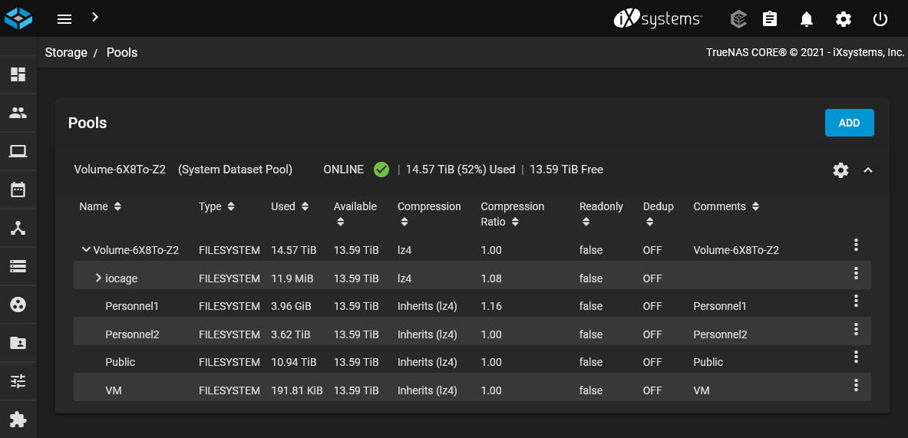
Task: Open the TrueCommand status icon
Action: [738, 19]
